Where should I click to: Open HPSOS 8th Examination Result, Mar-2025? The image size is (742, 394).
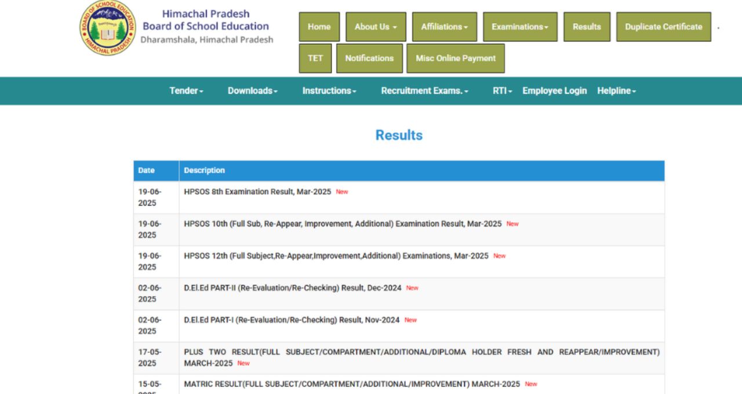pos(257,192)
